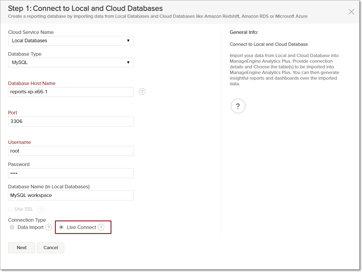Show help tooltip for Use SSL
Screen dimensions: 362x272
click(41, 210)
